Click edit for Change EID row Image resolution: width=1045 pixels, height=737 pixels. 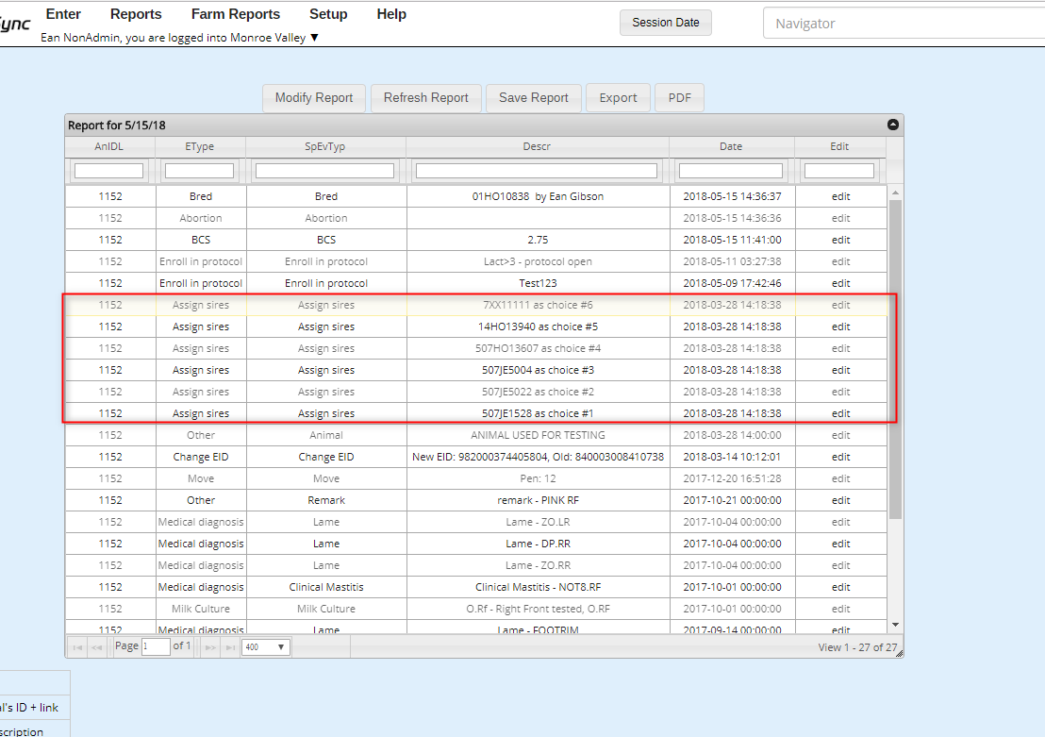pyautogui.click(x=840, y=457)
